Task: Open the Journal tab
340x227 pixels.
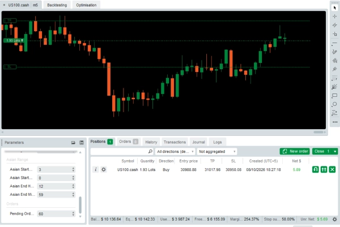Action: (x=198, y=142)
